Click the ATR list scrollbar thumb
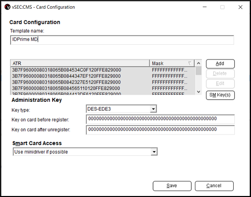Viewport: 251px width, 197px height. click(198, 71)
